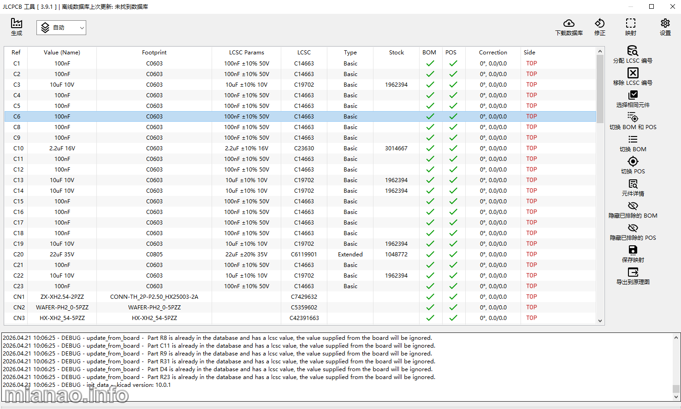This screenshot has height=409, width=681.
Task: Open settings (设置) gear icon
Action: point(665,24)
